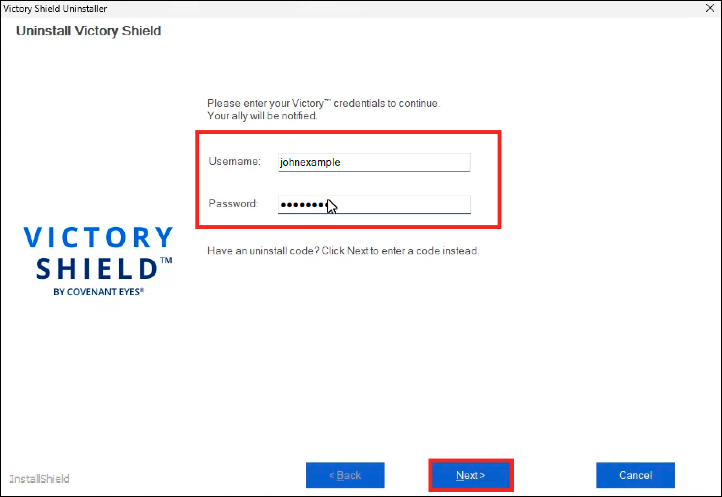
Task: Click the Victory Shield Uninstaller title bar
Action: pyautogui.click(x=235, y=8)
